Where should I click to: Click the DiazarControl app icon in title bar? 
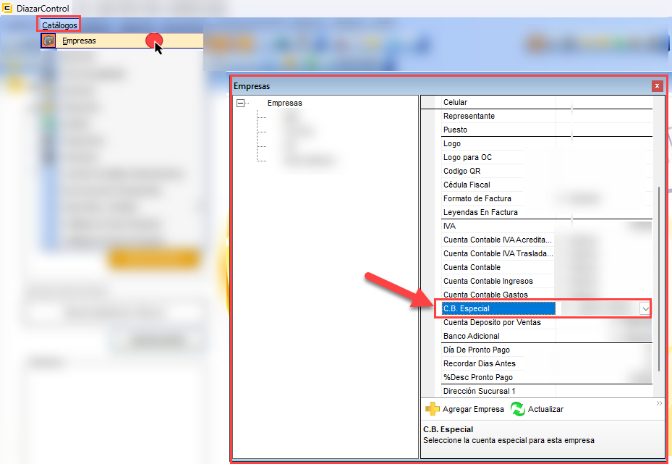8,8
